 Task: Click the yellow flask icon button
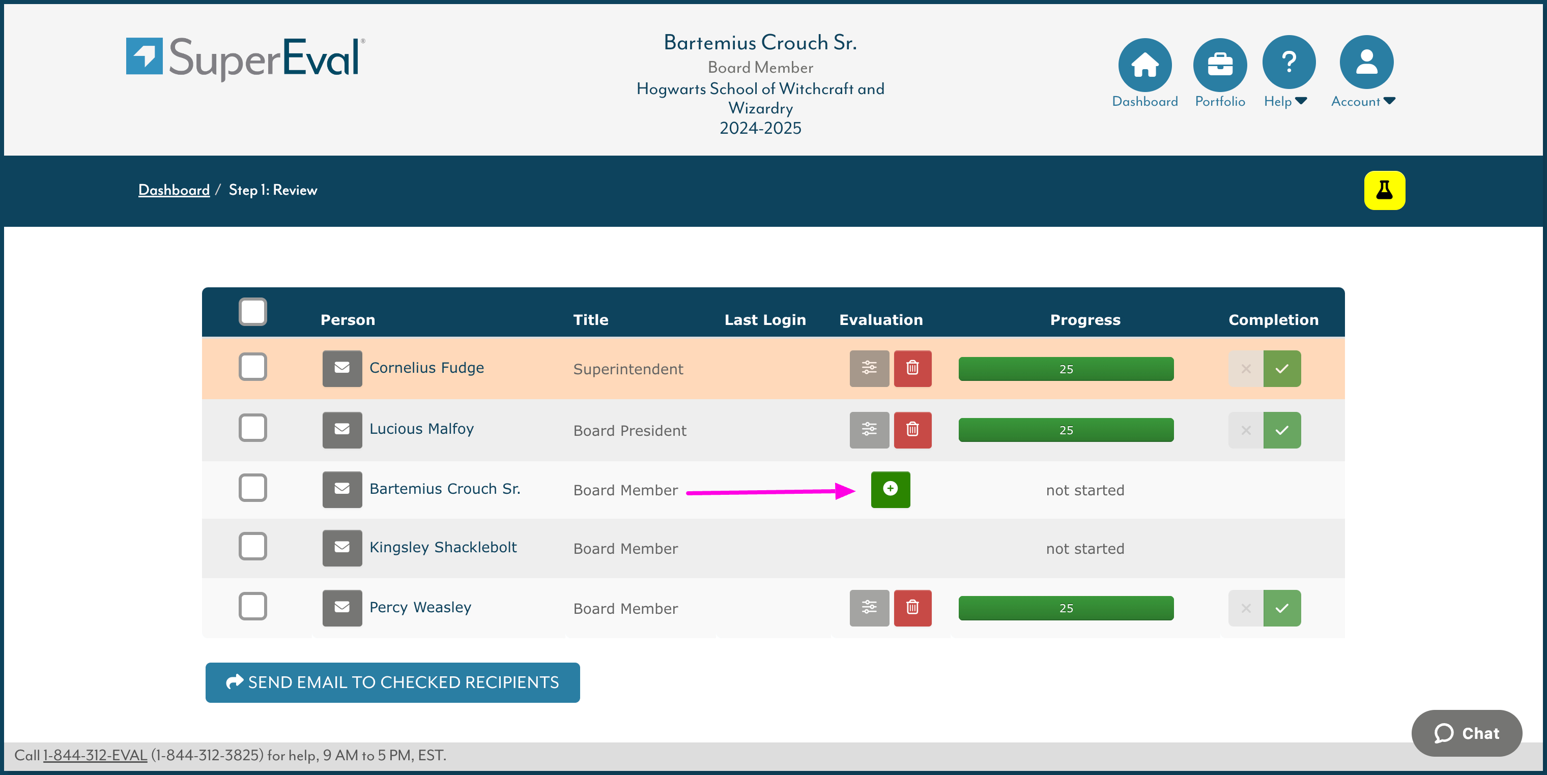point(1384,190)
